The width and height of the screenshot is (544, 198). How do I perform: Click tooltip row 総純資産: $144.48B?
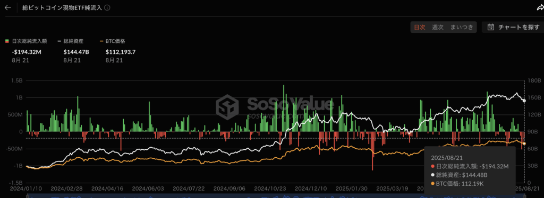pos(460,175)
